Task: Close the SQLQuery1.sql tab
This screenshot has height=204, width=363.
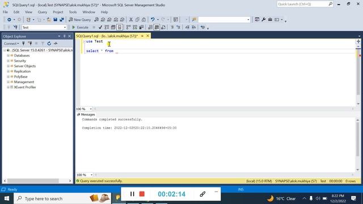Action: (147, 36)
